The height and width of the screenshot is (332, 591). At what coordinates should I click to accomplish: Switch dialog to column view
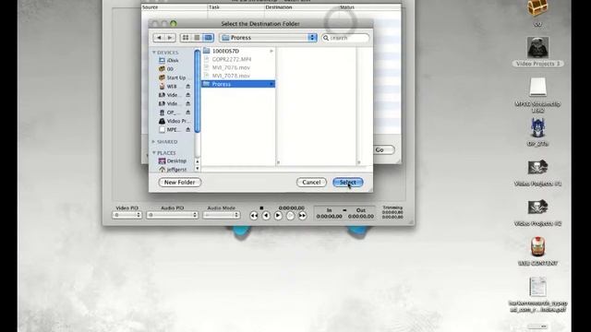pos(208,38)
